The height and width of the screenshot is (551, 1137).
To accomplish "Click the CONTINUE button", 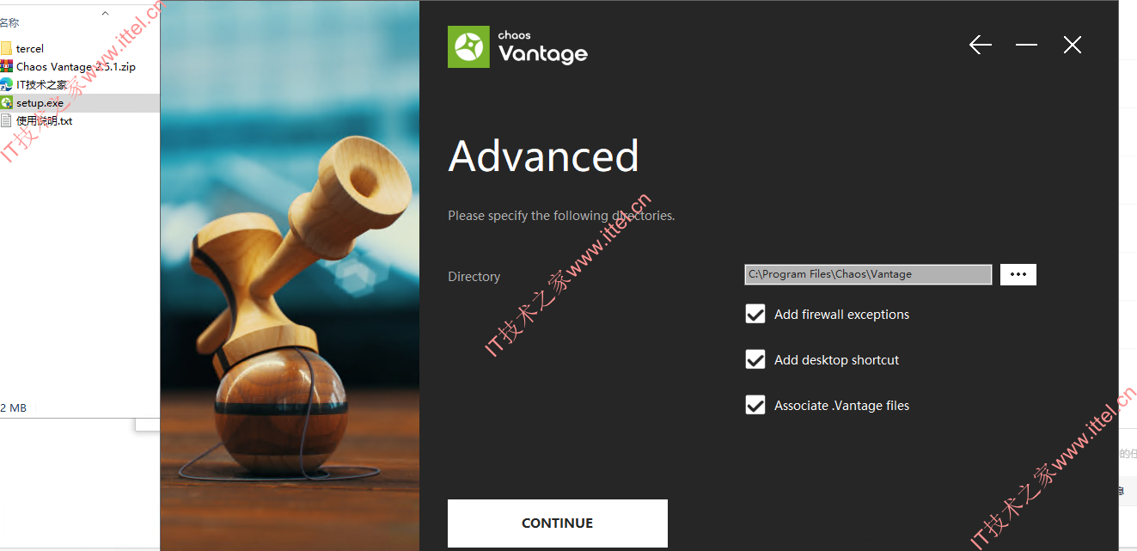I will click(558, 523).
